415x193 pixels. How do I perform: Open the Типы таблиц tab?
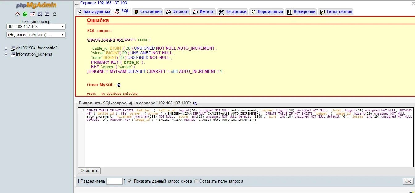point(336,11)
